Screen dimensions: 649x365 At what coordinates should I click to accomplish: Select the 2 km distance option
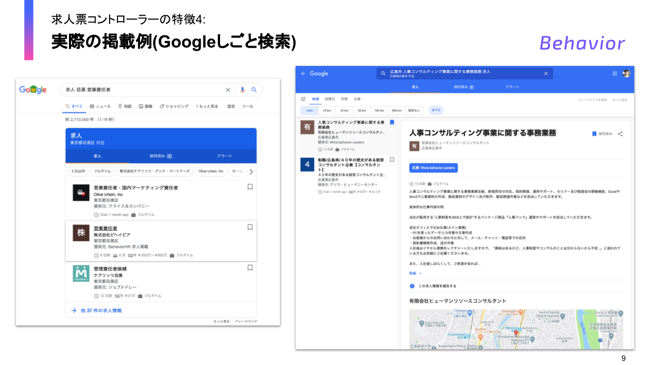310,110
